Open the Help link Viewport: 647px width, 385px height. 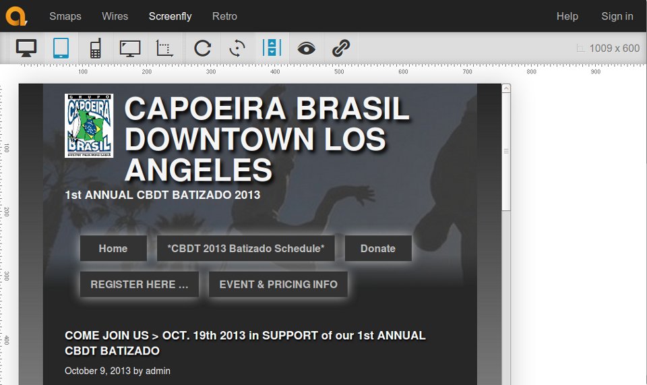567,16
